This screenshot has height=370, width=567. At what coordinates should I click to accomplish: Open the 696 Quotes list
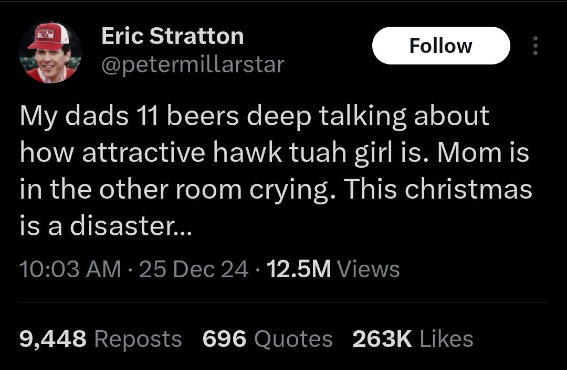click(x=267, y=339)
